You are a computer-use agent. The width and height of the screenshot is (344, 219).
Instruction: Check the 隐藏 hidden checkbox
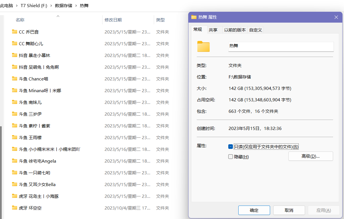230,157
